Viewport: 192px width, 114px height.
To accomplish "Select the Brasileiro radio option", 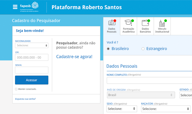I will coord(108,49).
